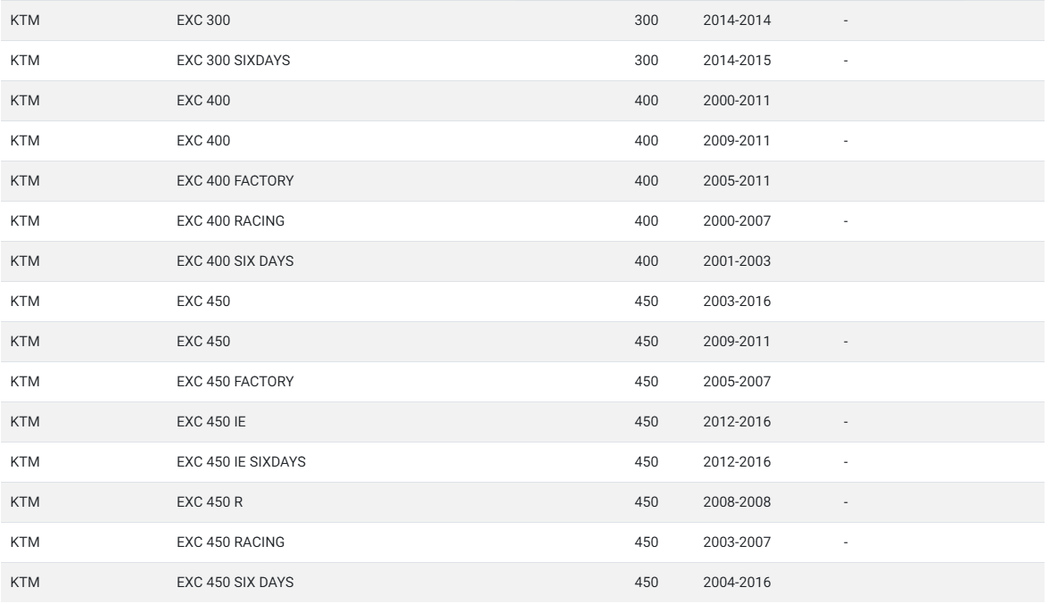Click the 300 displacement for EXC 300 SIXDAYS
The width and height of the screenshot is (1049, 604).
(646, 60)
